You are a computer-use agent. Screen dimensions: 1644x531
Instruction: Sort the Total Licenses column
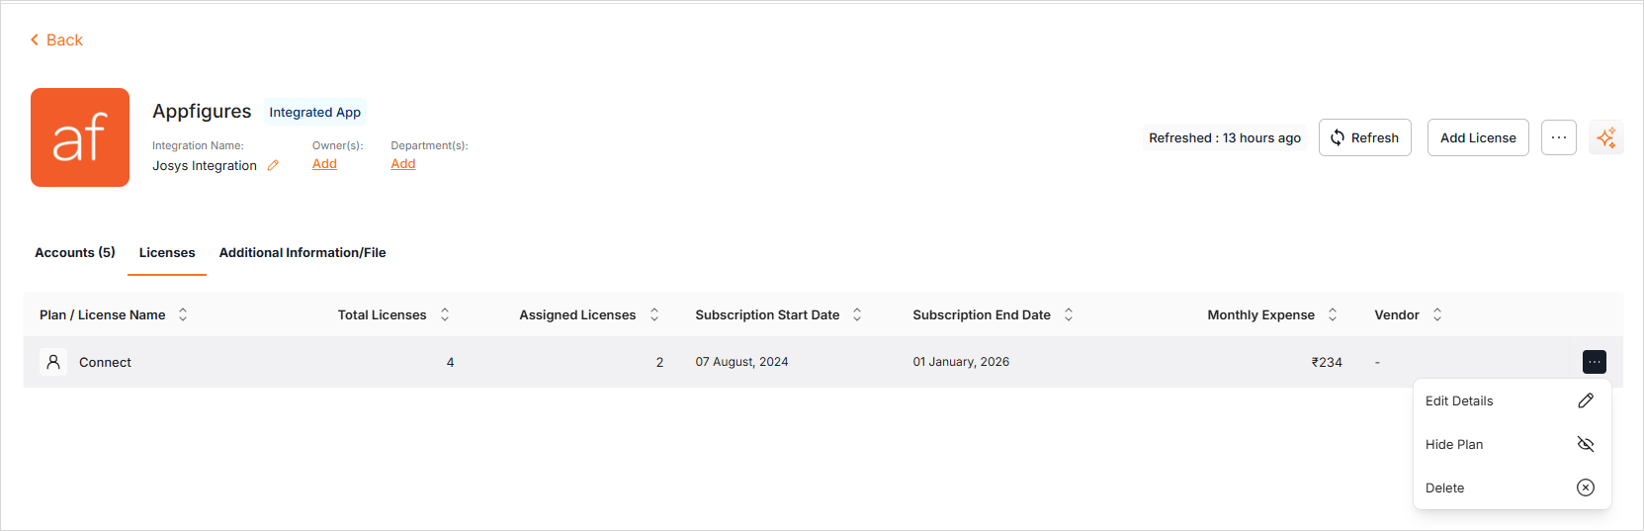[x=445, y=314]
